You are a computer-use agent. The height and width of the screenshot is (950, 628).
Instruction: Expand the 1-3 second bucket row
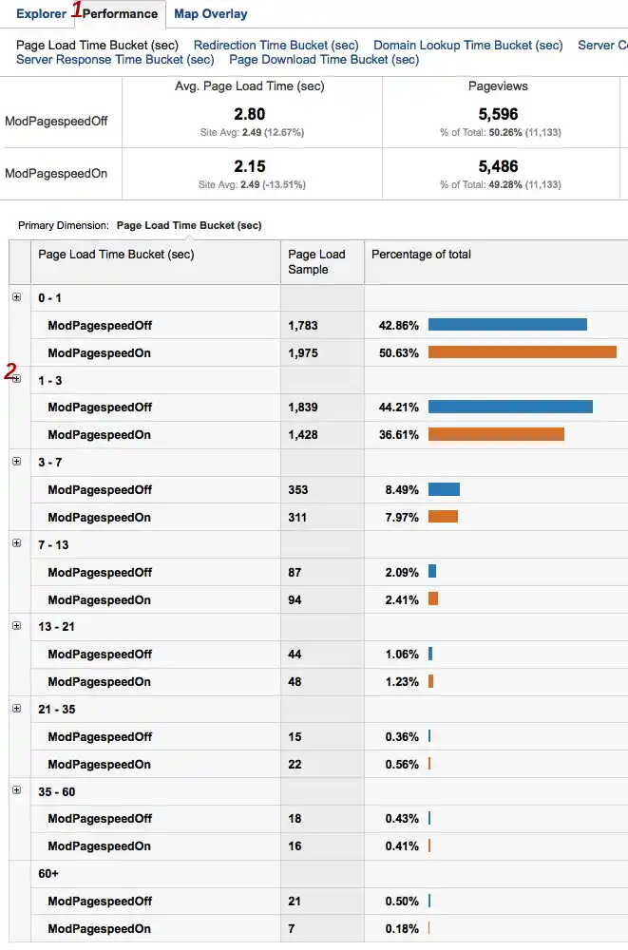point(16,378)
